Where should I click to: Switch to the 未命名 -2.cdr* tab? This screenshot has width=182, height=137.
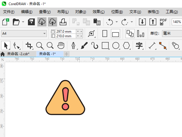click(18, 54)
